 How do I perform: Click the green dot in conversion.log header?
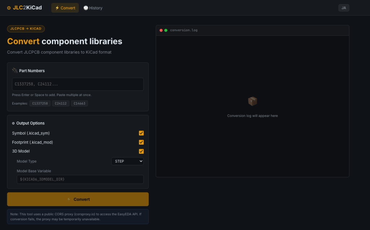click(166, 30)
